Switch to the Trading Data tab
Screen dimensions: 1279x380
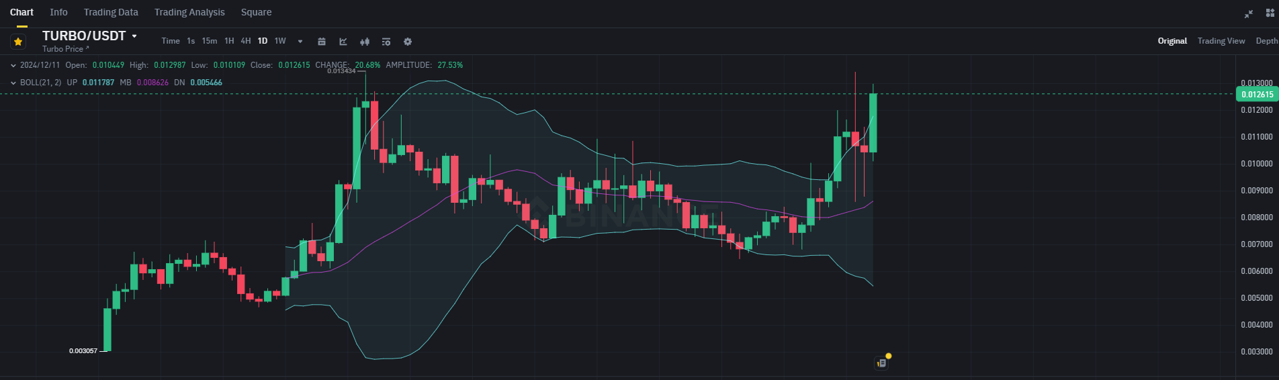point(111,12)
